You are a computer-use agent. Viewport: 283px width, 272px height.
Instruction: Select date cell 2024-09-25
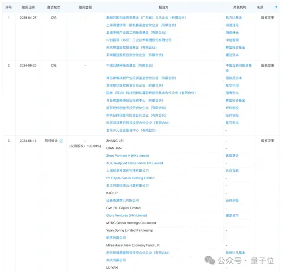click(28, 65)
